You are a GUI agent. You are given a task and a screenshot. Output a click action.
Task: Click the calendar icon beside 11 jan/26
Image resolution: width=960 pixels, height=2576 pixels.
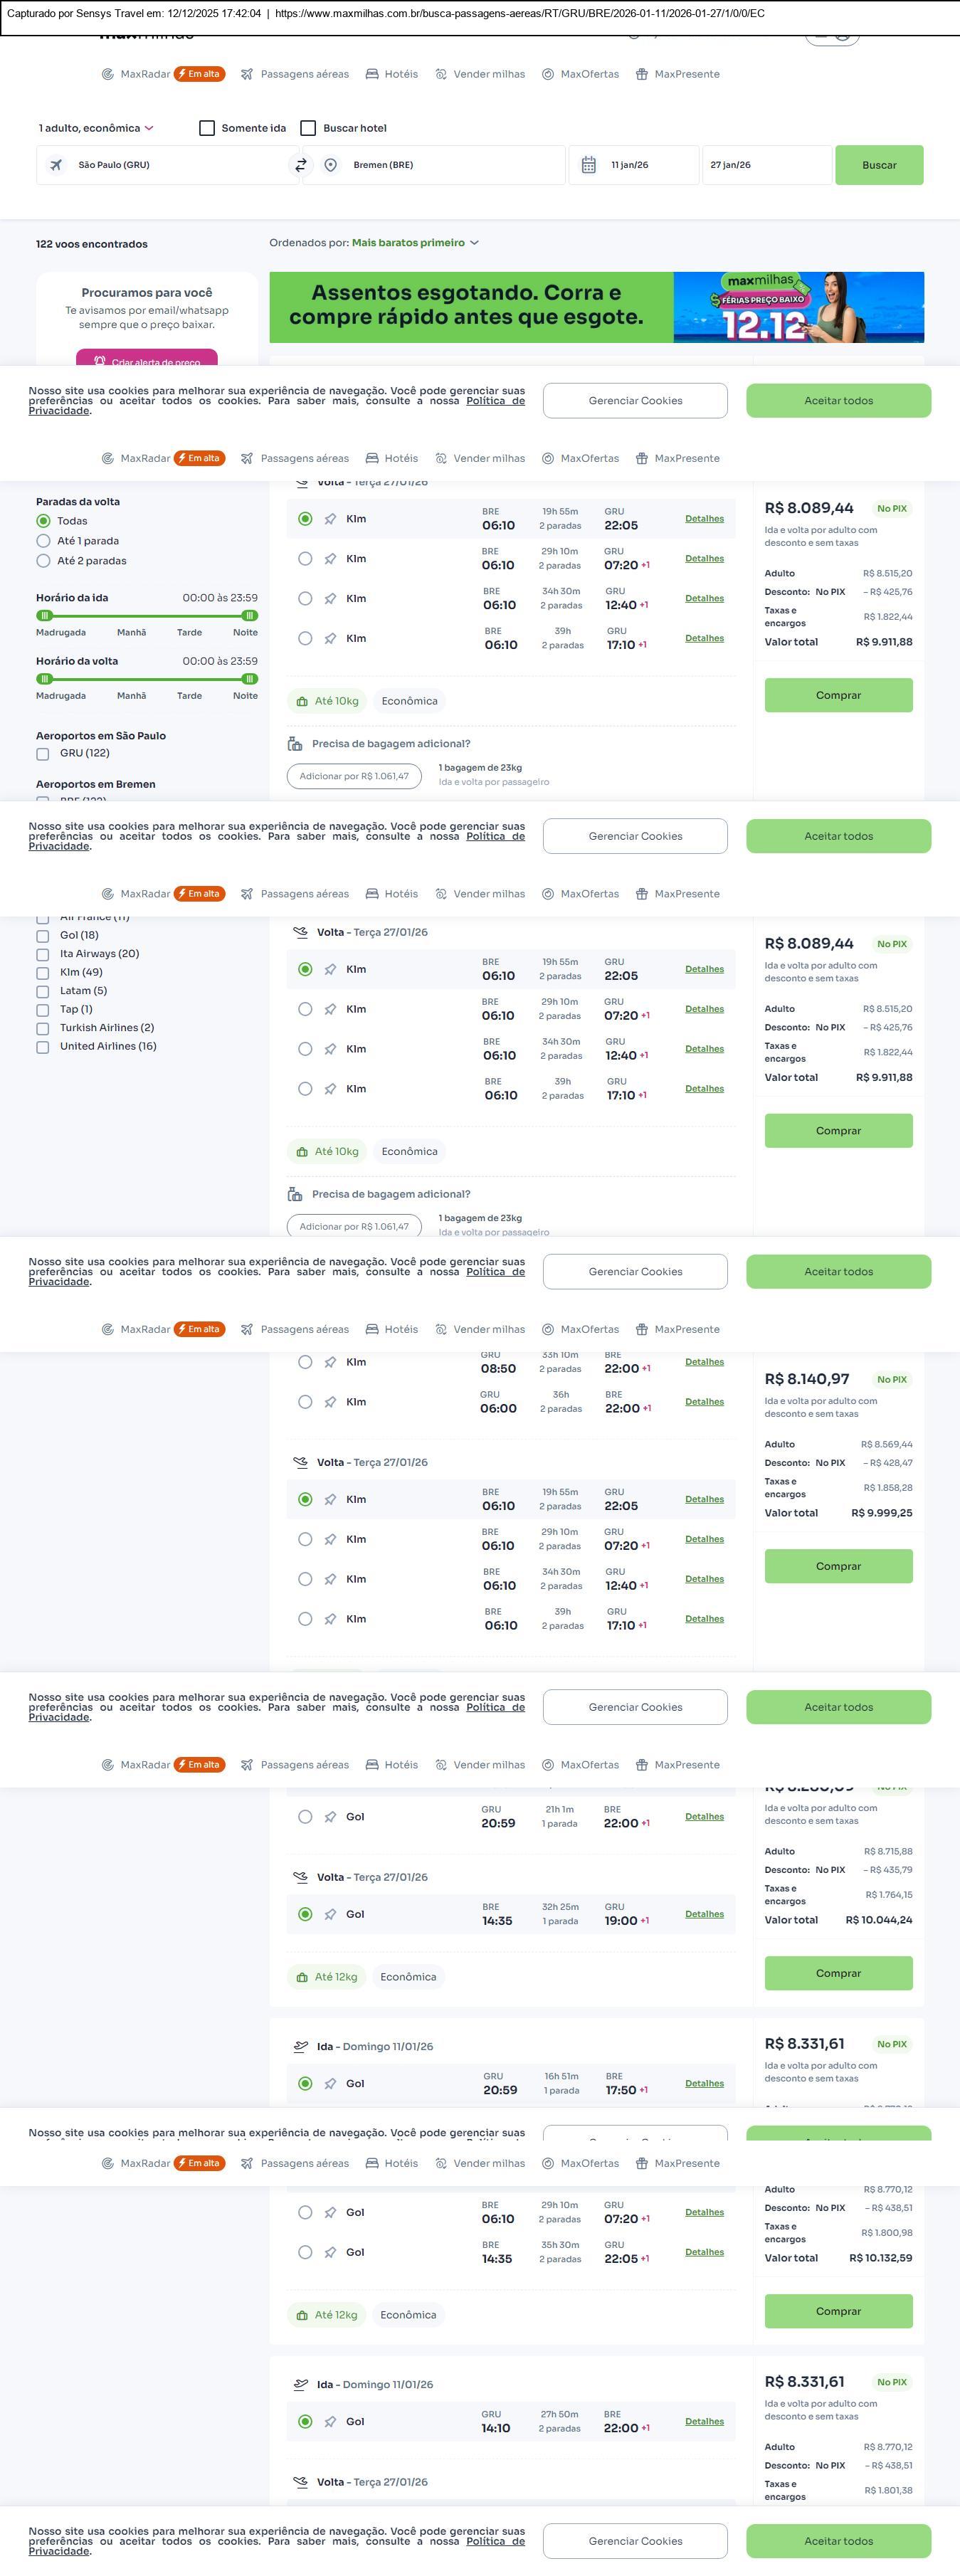[x=589, y=165]
